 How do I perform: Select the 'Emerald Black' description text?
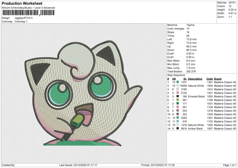[x=196, y=96]
